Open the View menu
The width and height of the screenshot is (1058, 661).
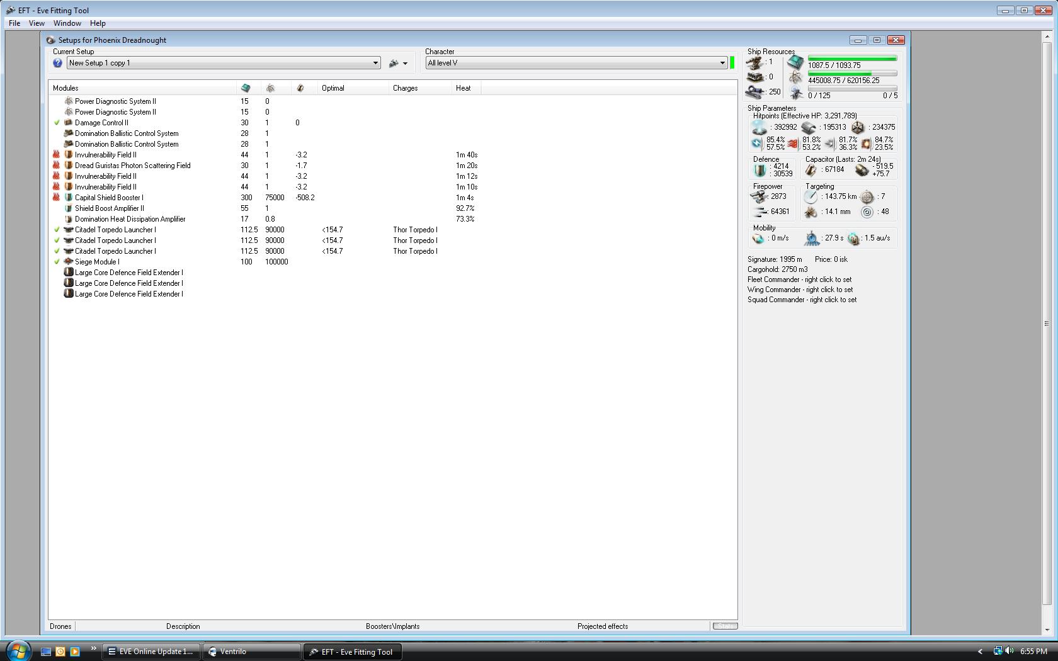(37, 23)
